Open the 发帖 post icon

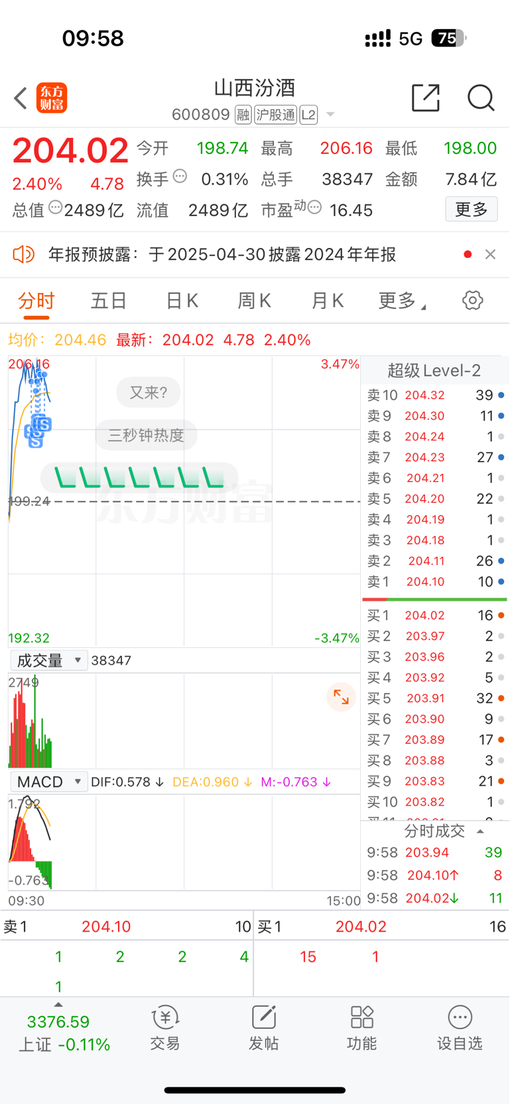263,1028
